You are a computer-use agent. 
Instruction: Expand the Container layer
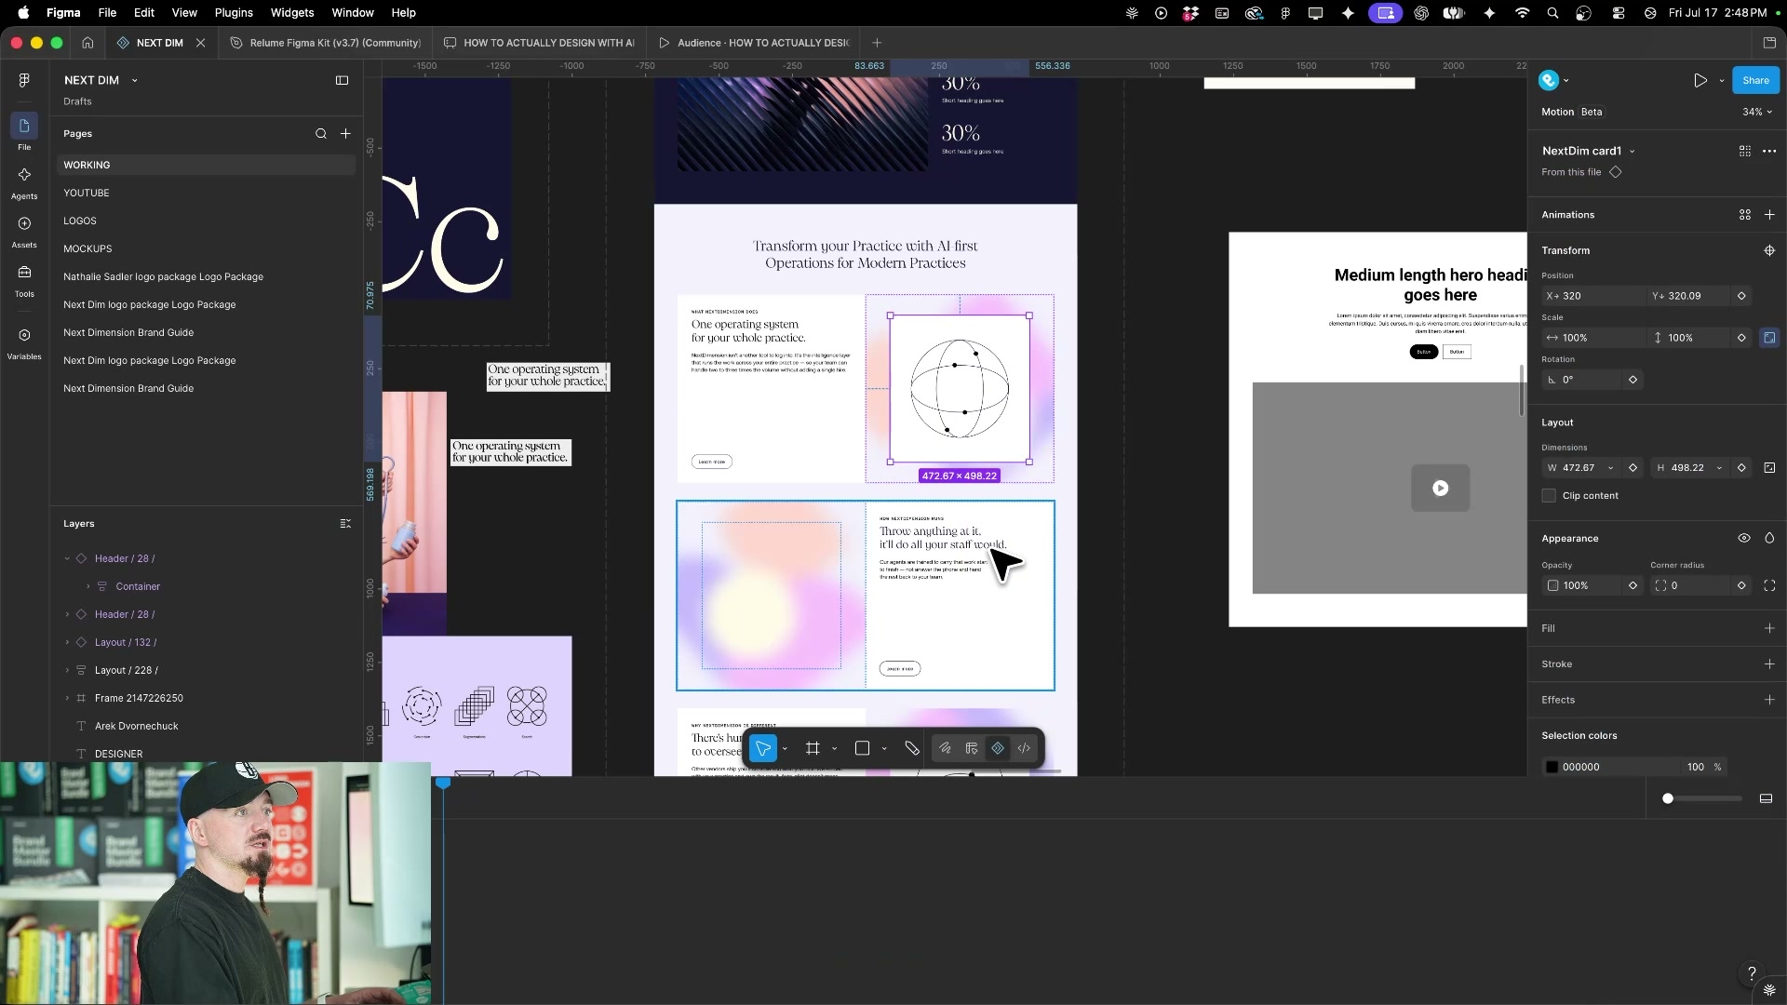[x=88, y=586]
